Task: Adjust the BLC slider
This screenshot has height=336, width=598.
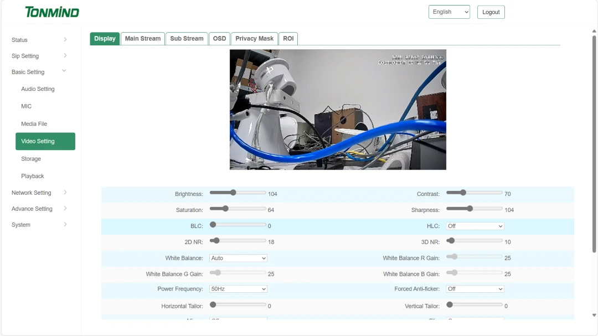Action: (x=238, y=225)
